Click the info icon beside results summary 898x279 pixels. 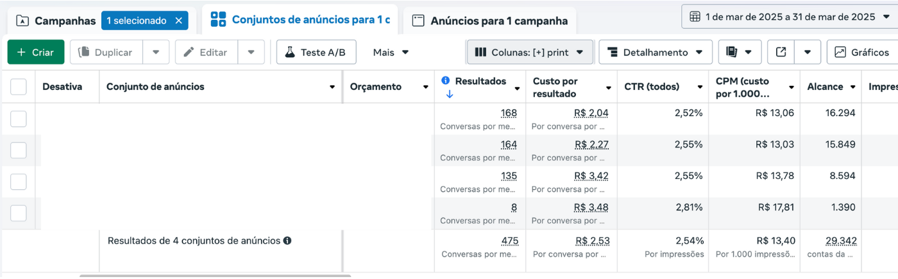click(287, 241)
